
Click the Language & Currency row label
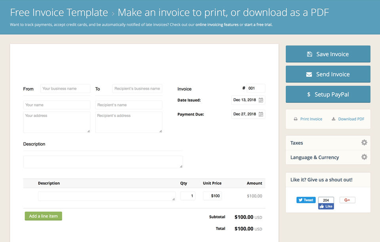315,157
